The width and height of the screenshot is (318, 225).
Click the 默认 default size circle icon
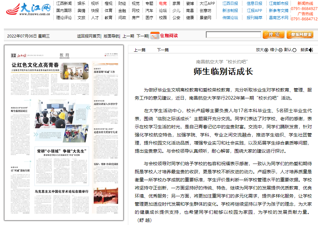click(x=294, y=50)
